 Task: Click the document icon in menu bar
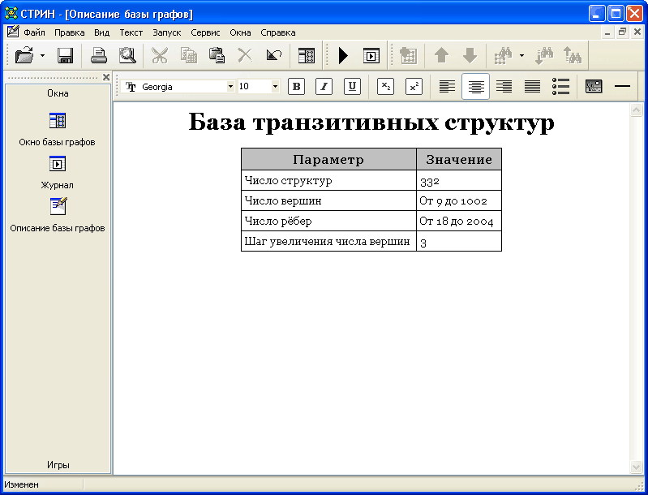[x=13, y=32]
